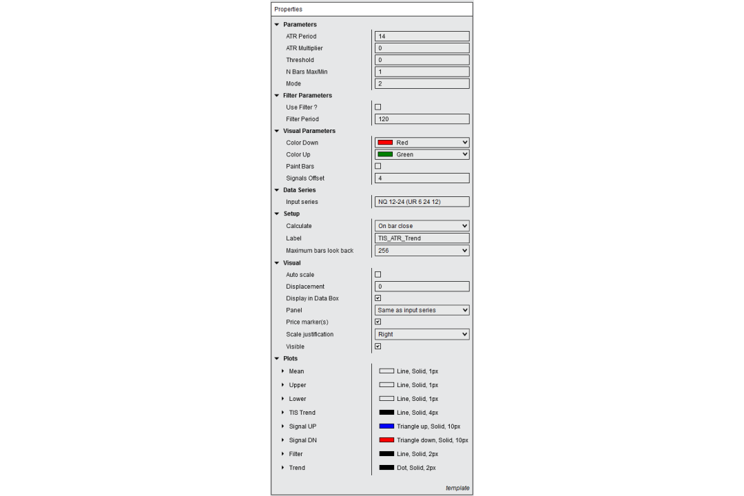This screenshot has height=496, width=744.
Task: Click the Mode input field
Action: 422,83
